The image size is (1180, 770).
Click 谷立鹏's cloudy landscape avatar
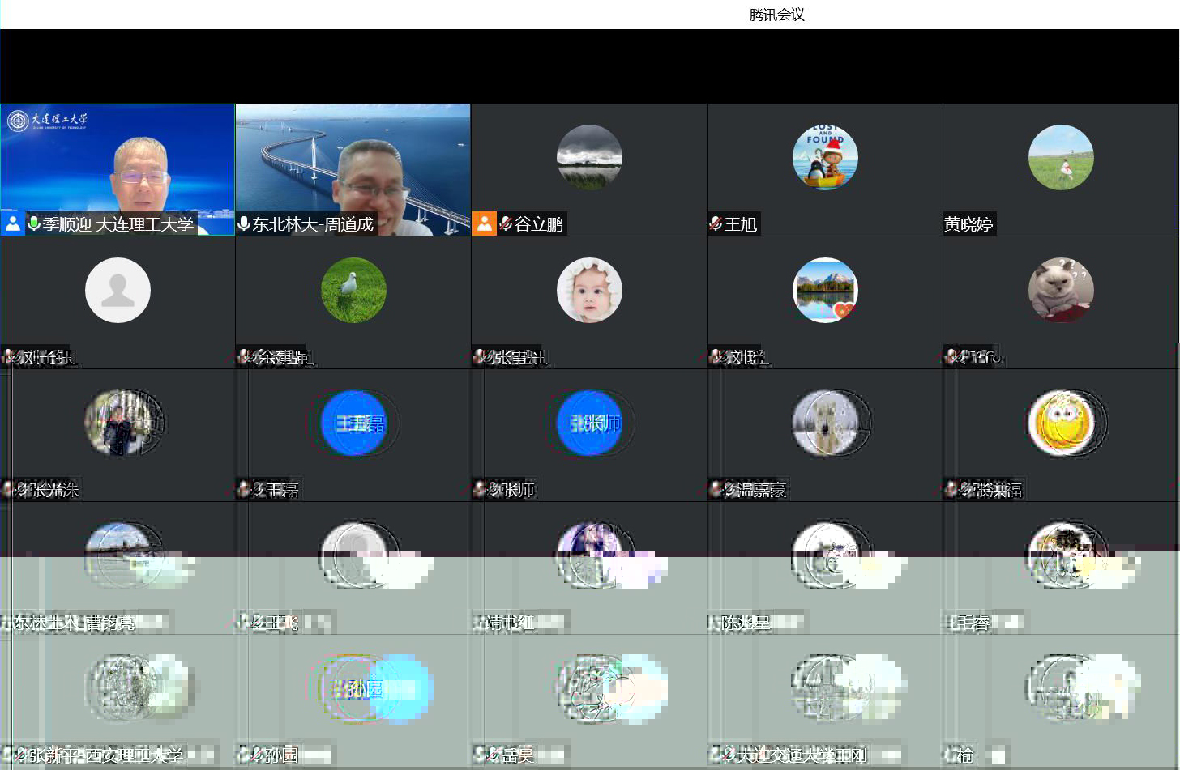[589, 157]
